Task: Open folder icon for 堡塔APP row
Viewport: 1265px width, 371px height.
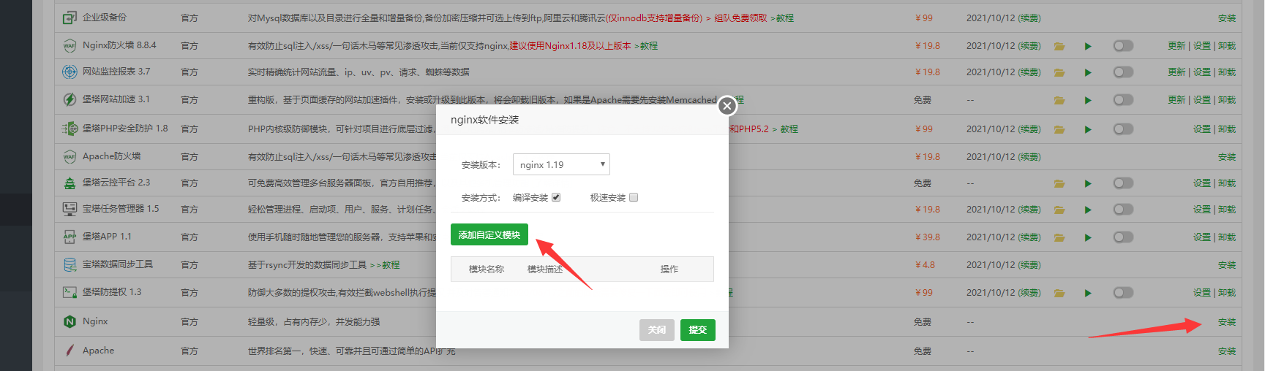Action: (1059, 237)
